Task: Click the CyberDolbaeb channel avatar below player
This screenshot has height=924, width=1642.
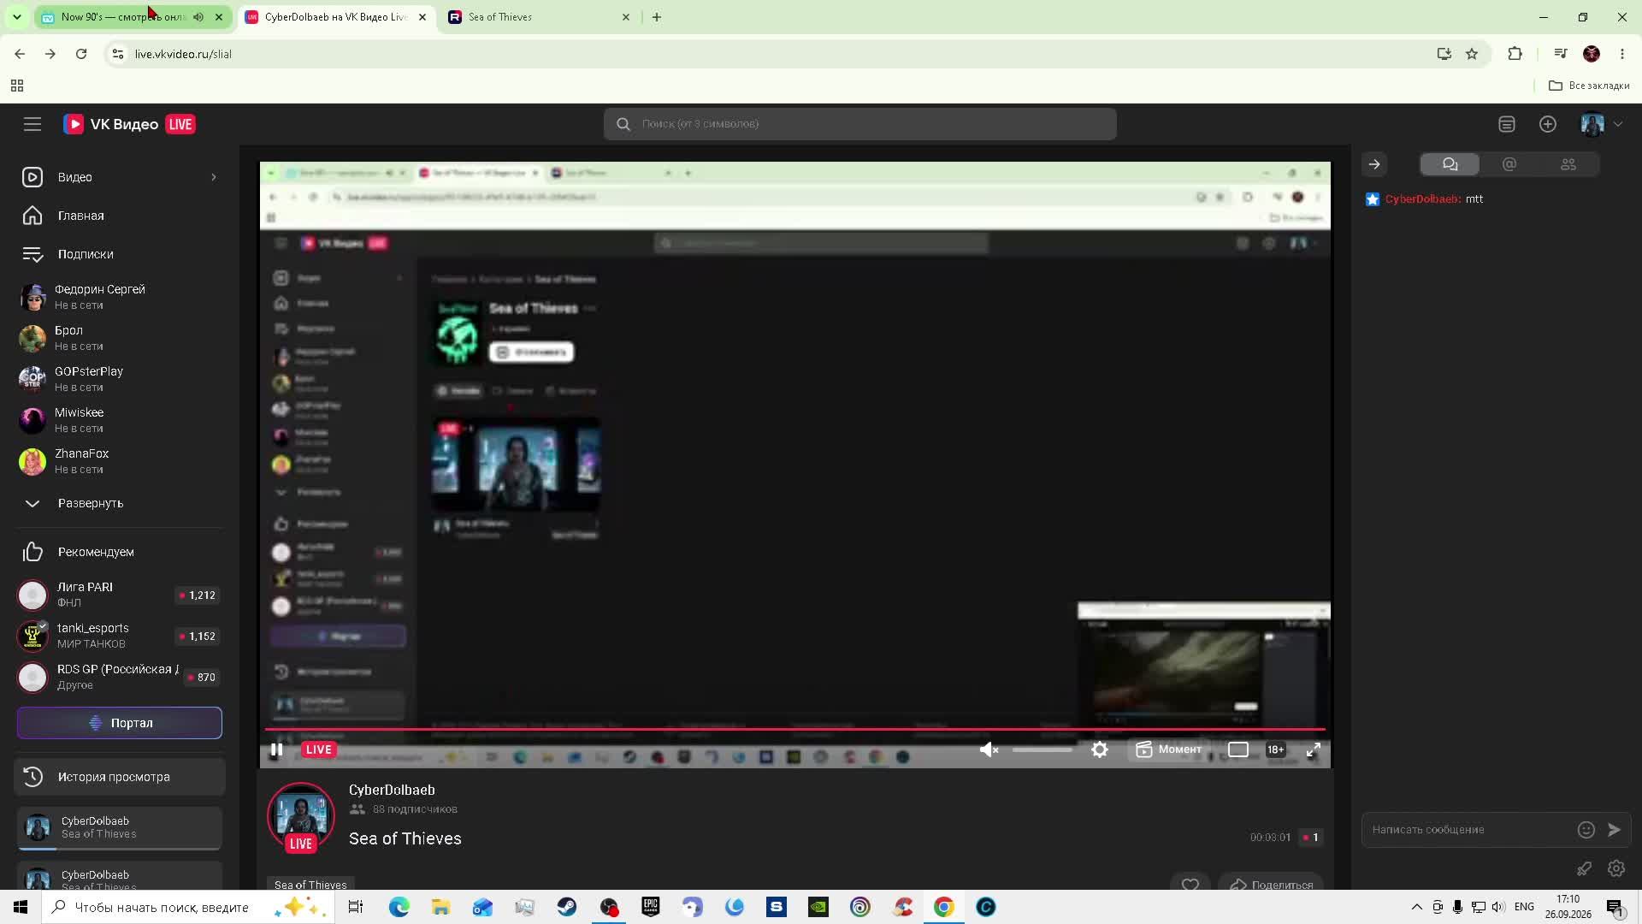Action: point(301,817)
